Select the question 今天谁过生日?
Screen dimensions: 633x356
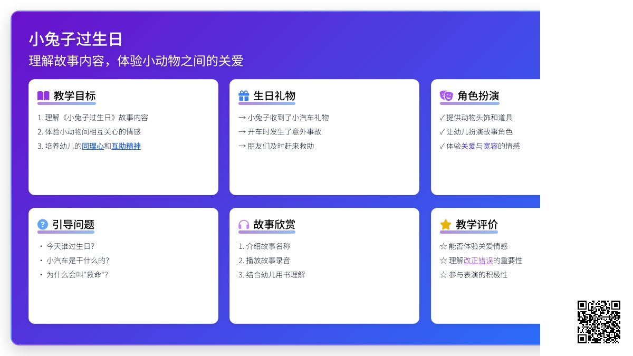pyautogui.click(x=70, y=246)
